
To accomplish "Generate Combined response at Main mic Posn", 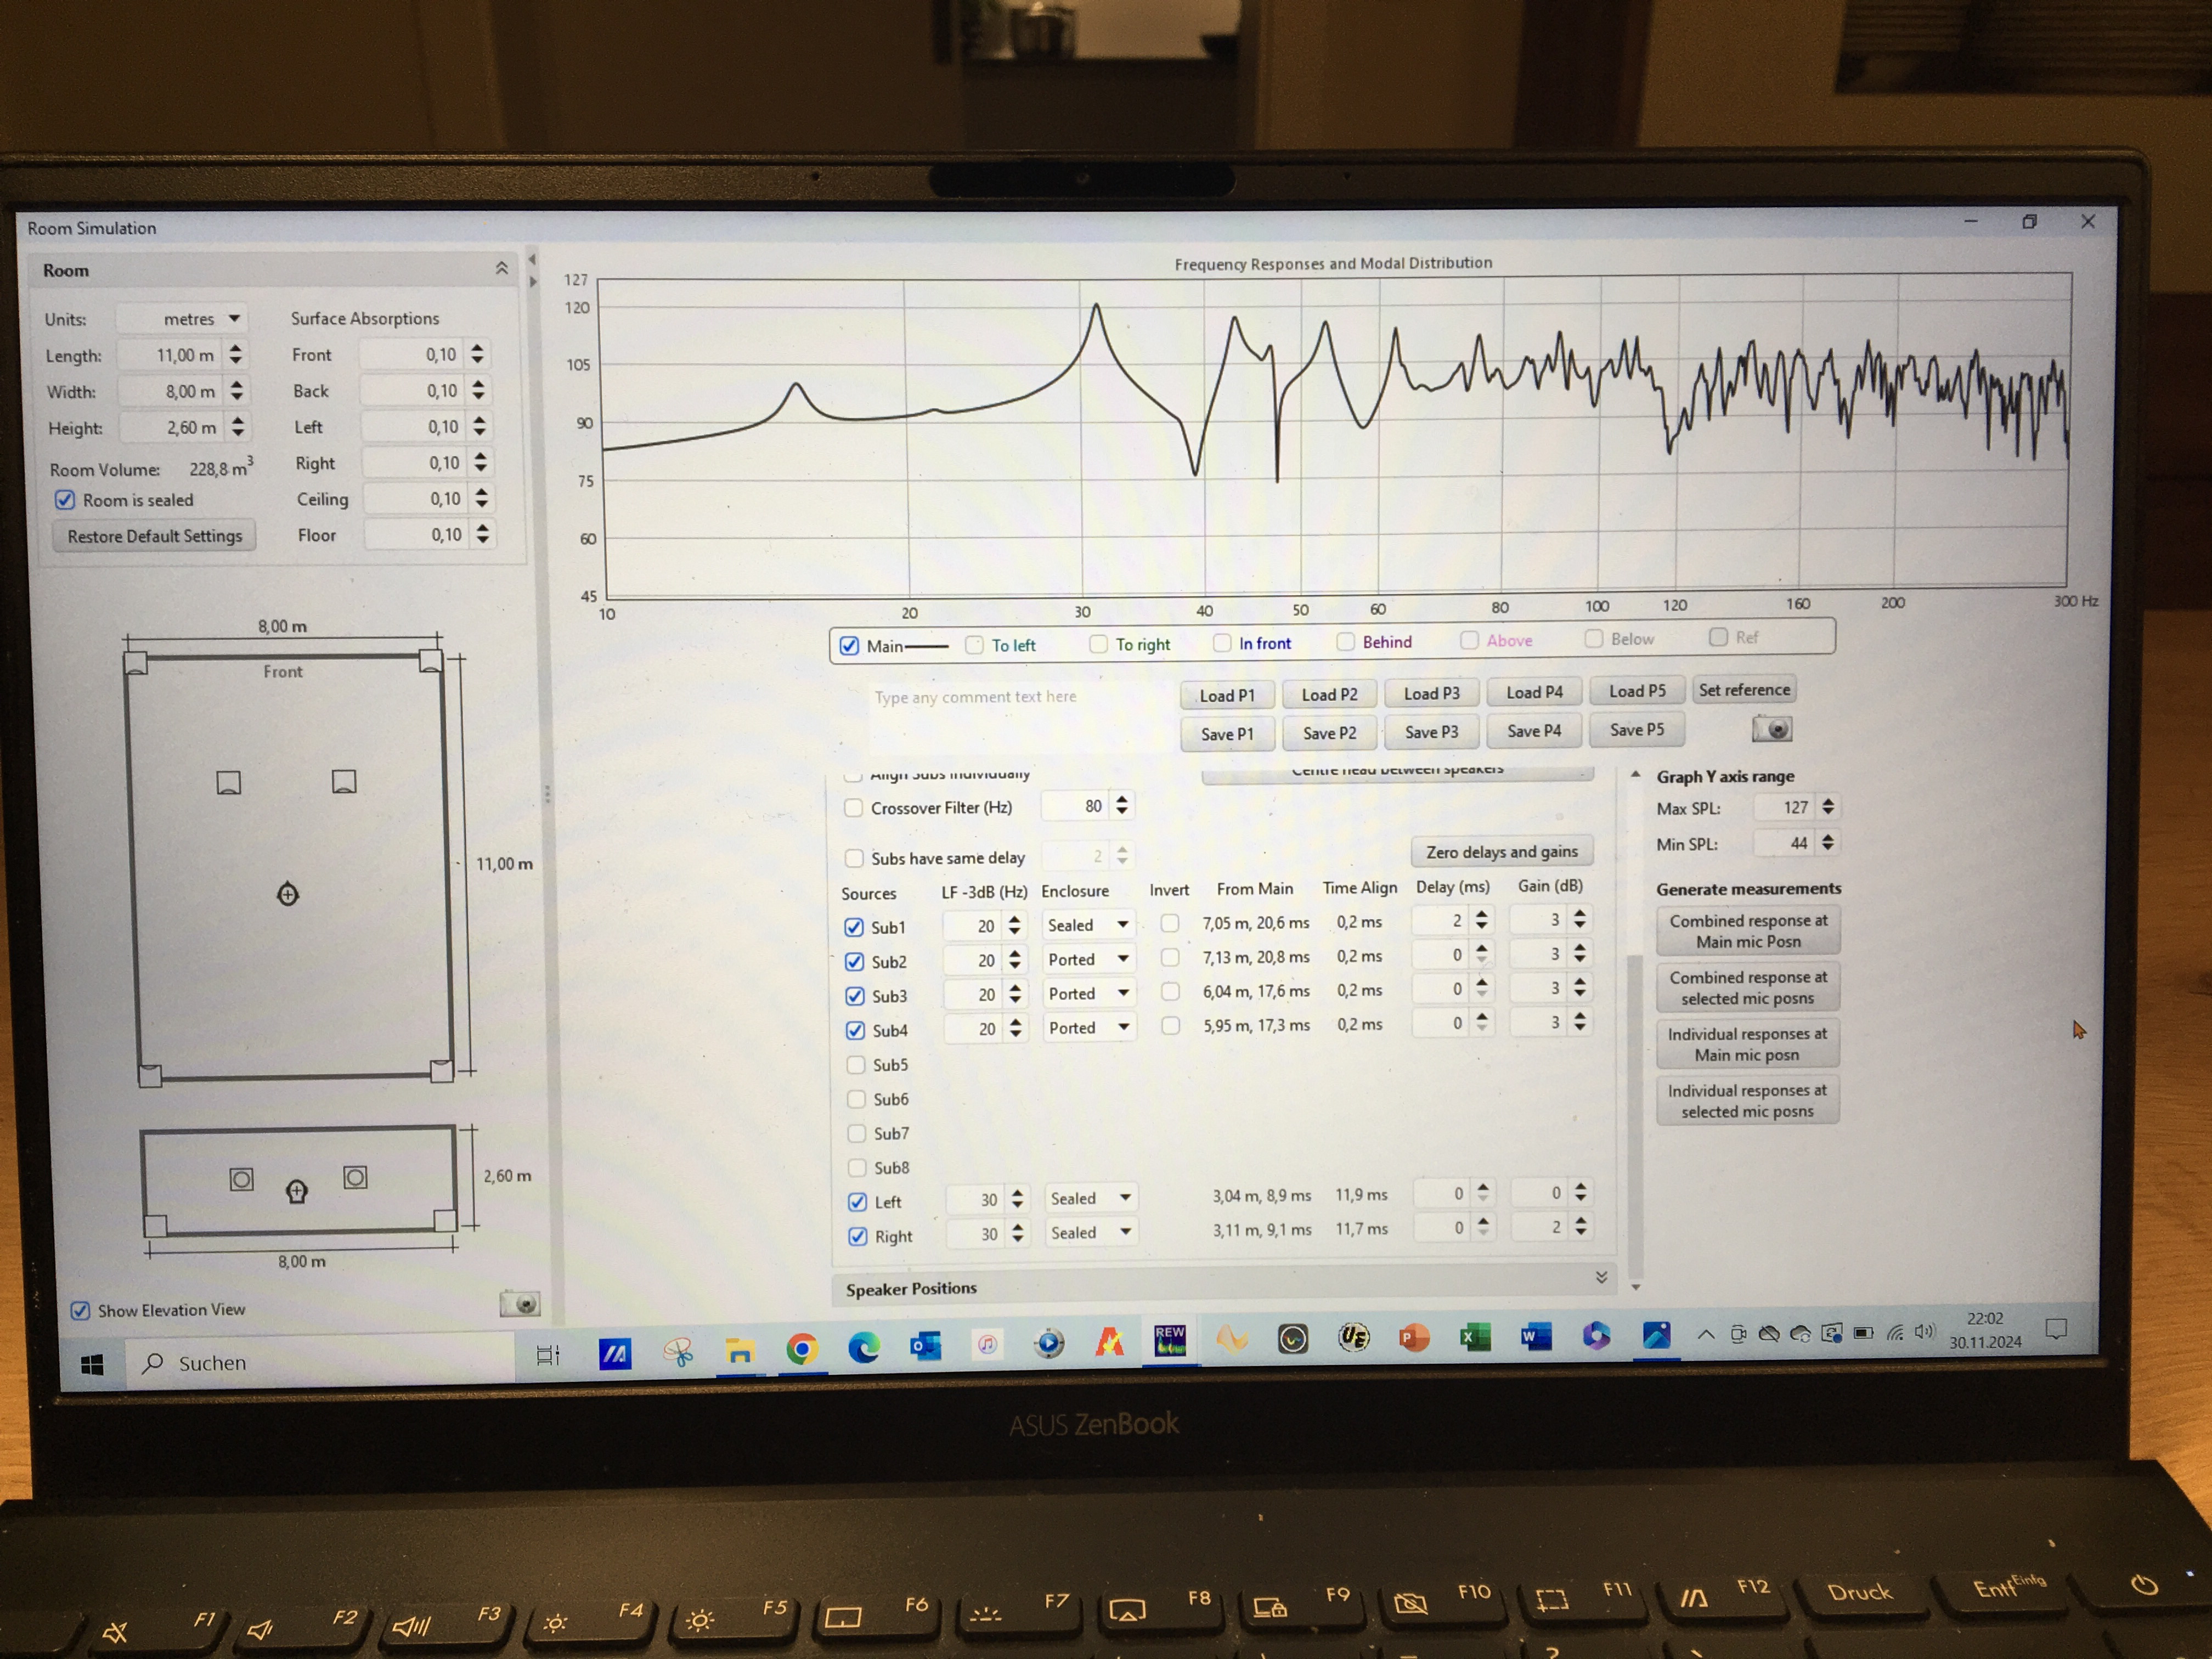I will tap(1748, 930).
